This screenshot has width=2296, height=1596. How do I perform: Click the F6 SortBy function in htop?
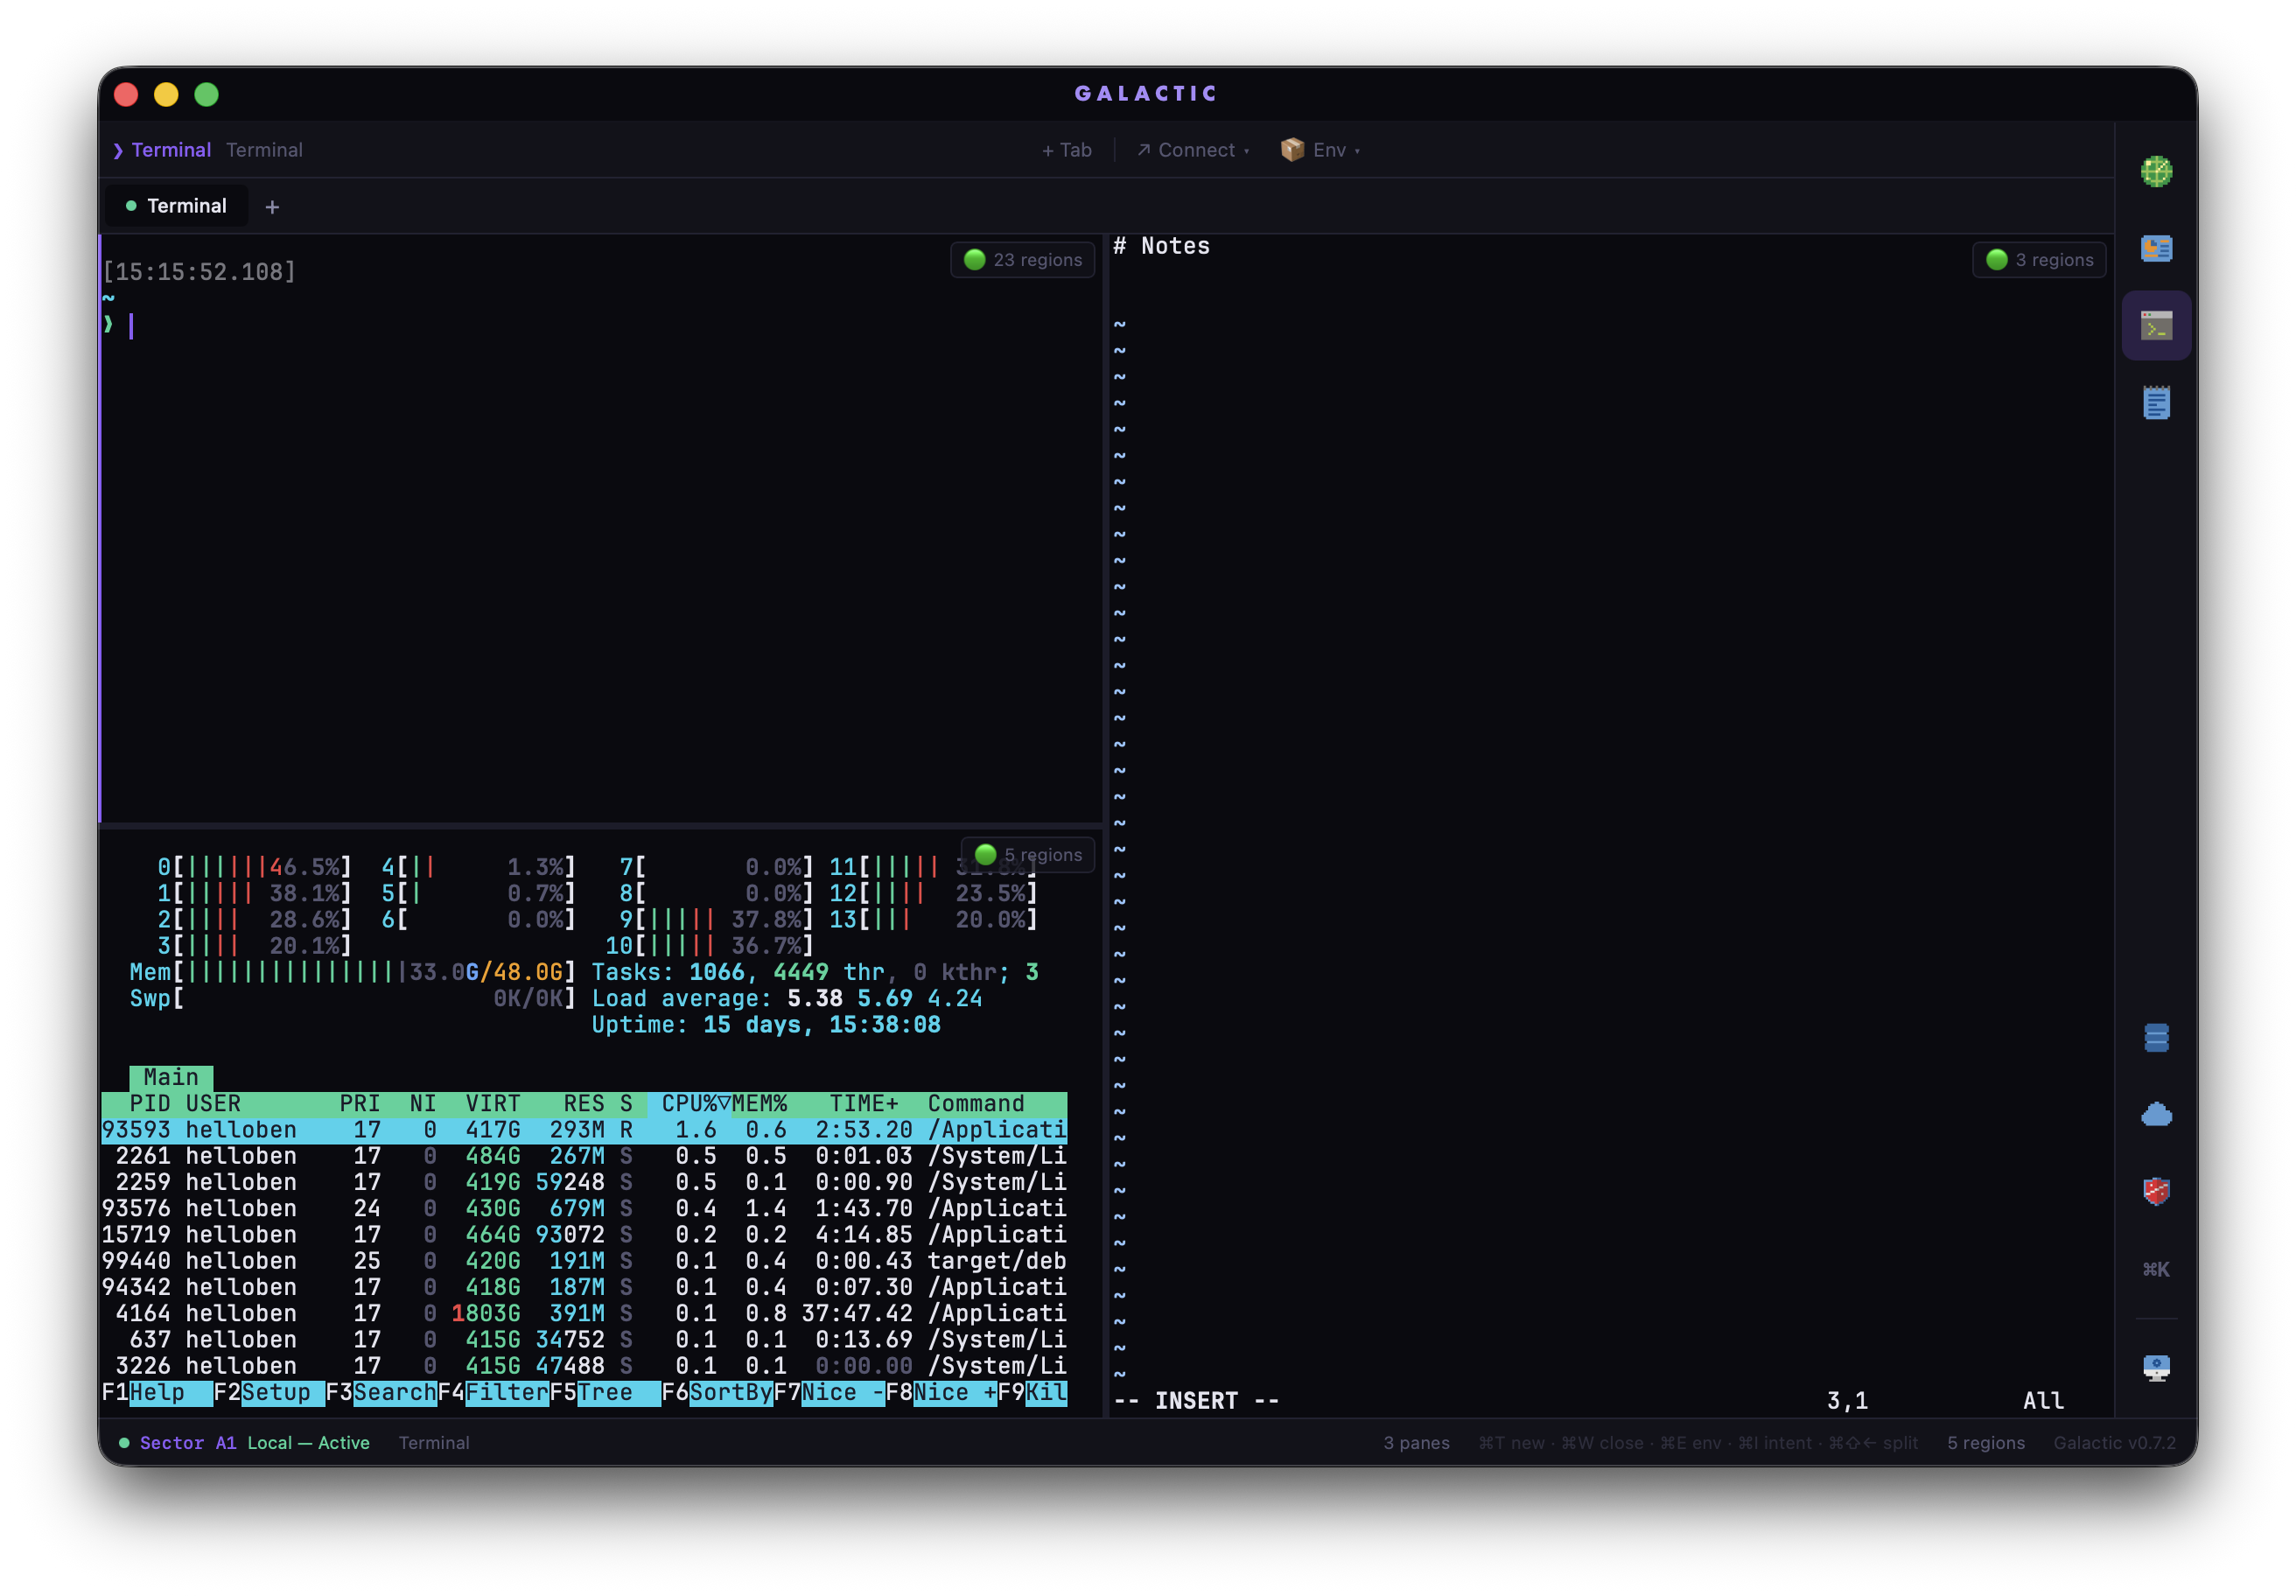729,1392
